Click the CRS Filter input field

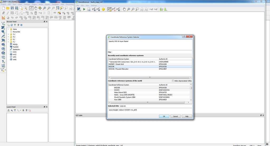pos(152,52)
